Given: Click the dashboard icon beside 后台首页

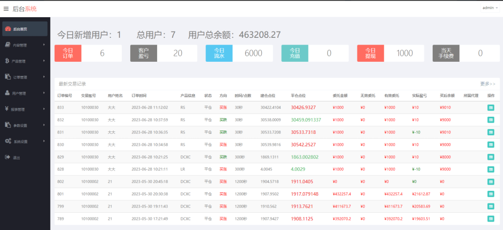Looking at the screenshot, I should coord(8,29).
